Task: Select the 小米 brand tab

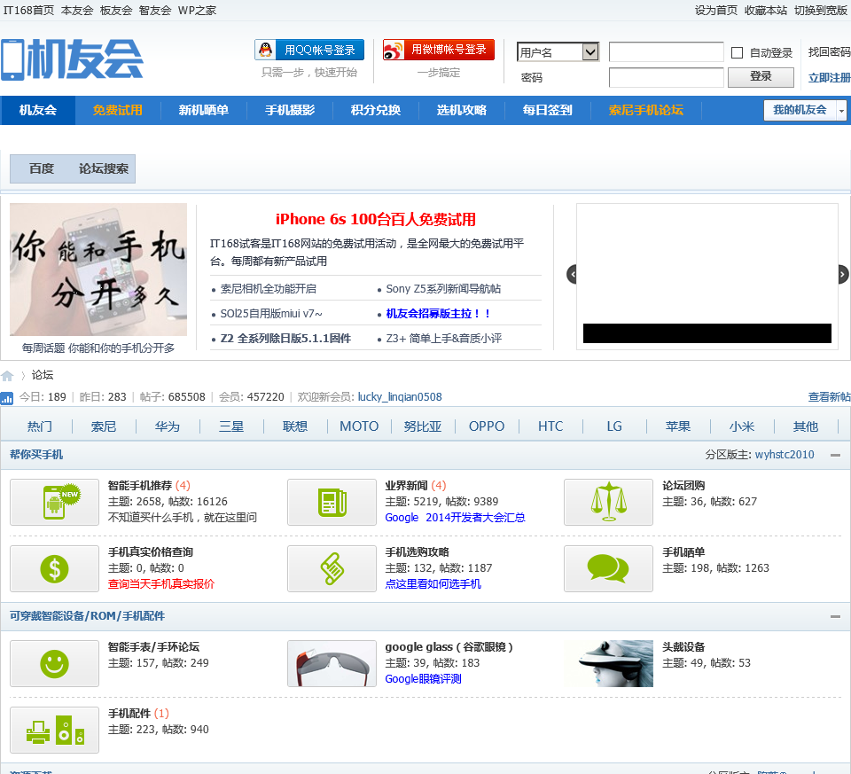Action: [742, 426]
